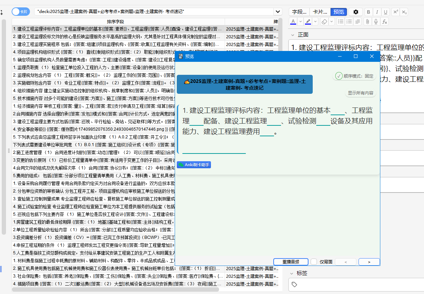Go to next card with > button
This screenshot has height=294, width=424.
point(369,262)
